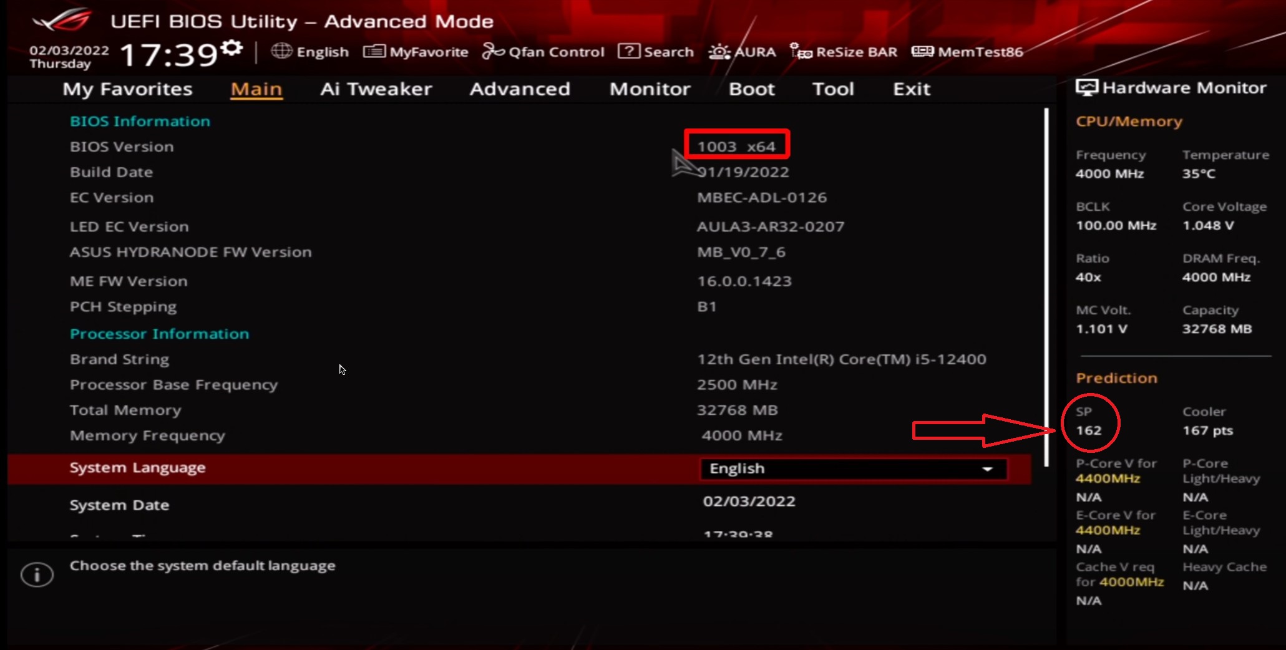Toggle ReSize BAR support
Image resolution: width=1286 pixels, height=650 pixels.
844,52
